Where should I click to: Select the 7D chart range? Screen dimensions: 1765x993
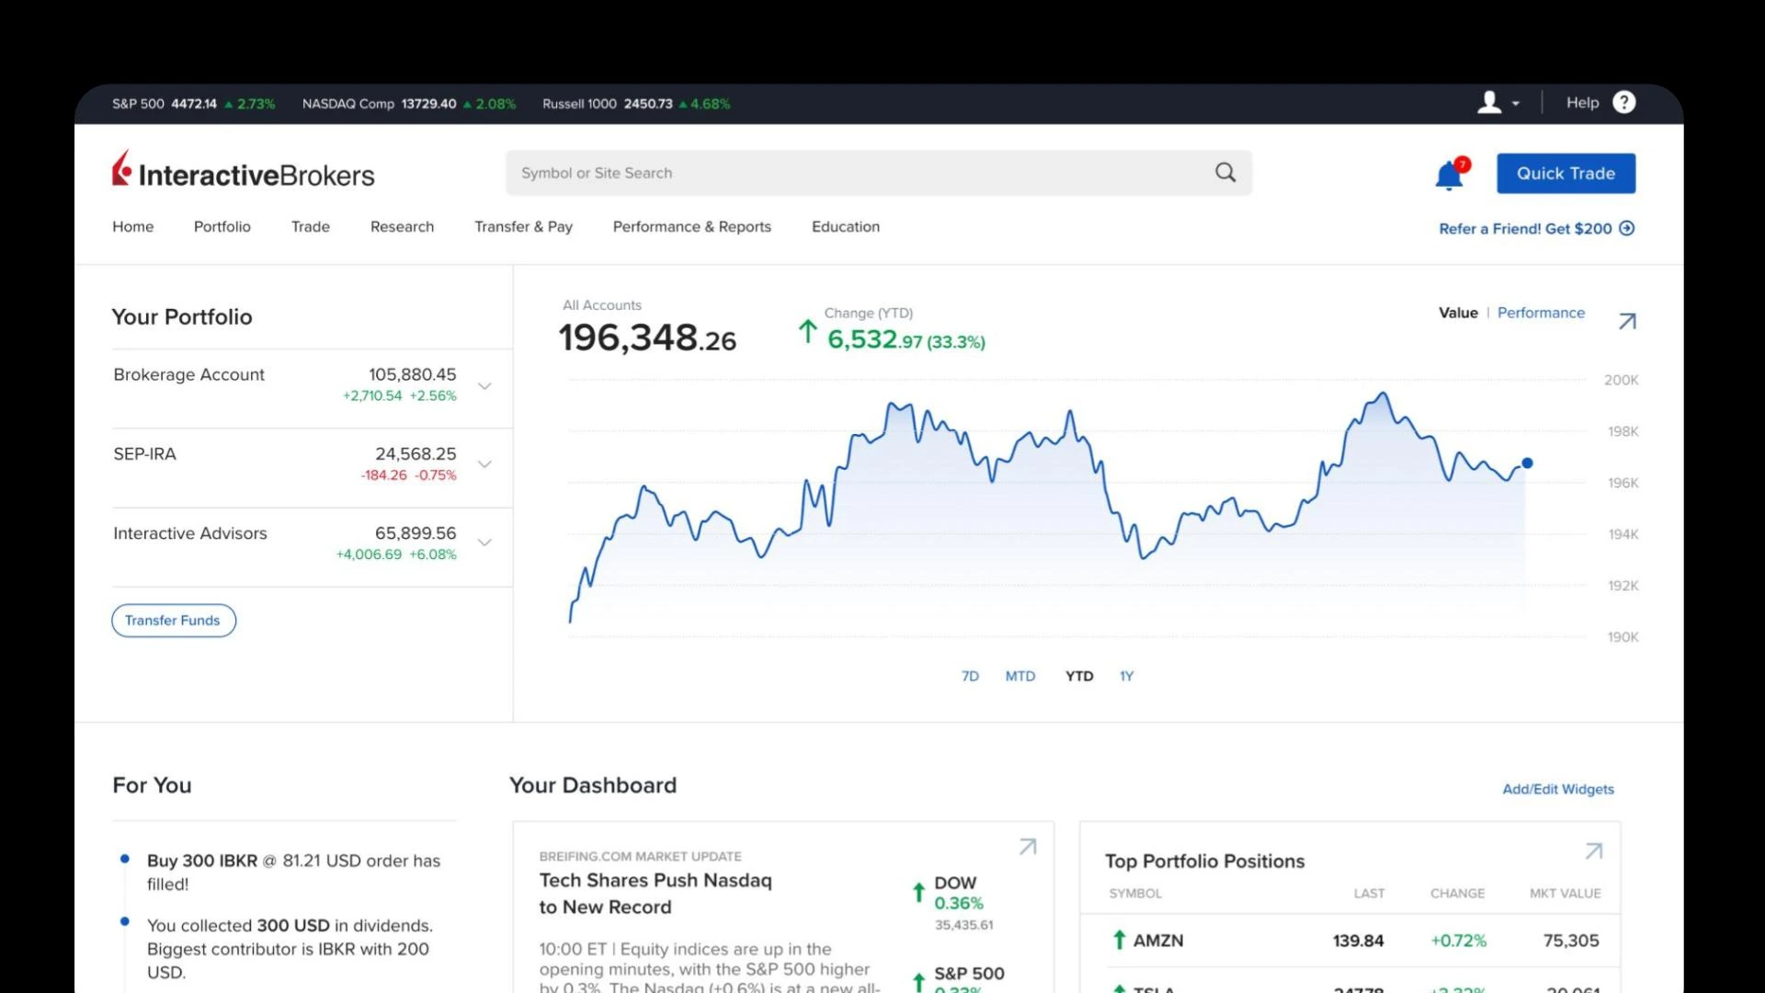970,676
